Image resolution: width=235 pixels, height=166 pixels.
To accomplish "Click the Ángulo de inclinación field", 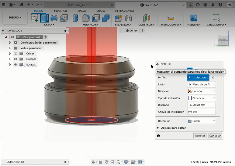I will pyautogui.click(x=201, y=112).
